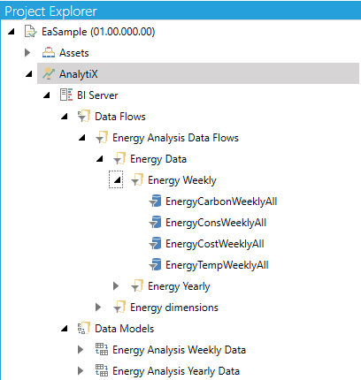Click the Assets hierarchy icon
The height and width of the screenshot is (380, 361).
coord(49,53)
